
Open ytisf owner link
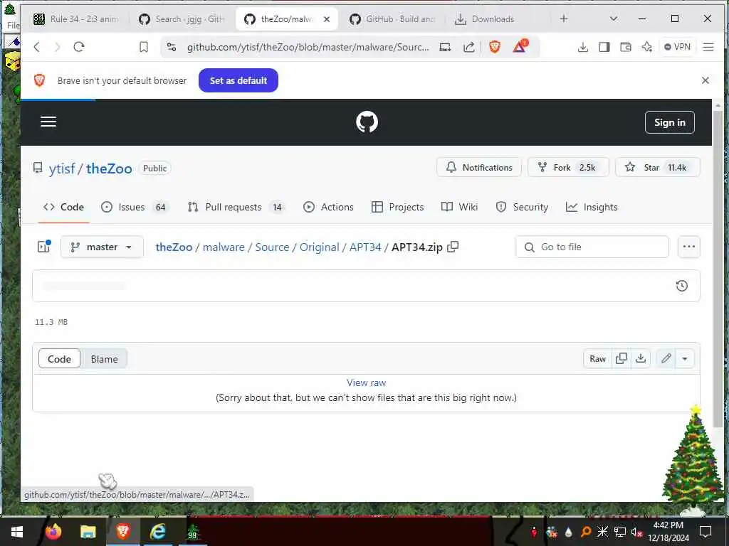(x=62, y=168)
